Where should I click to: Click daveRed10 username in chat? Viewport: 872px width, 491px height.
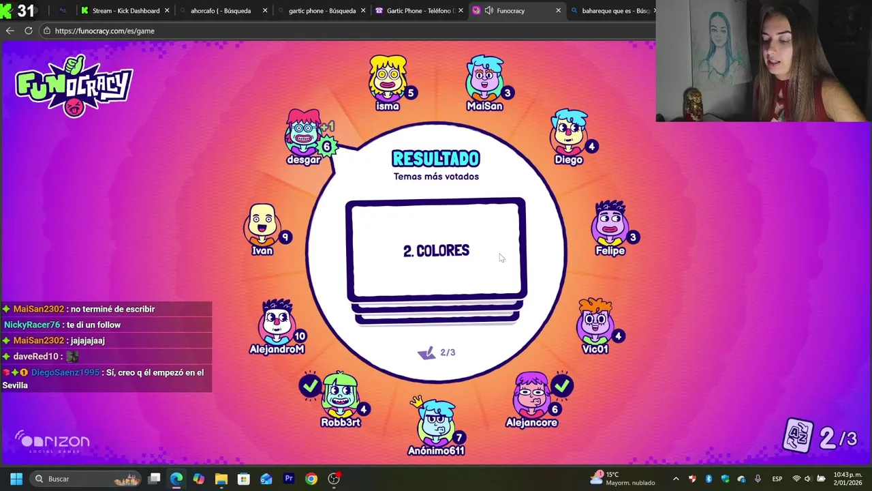coord(35,356)
